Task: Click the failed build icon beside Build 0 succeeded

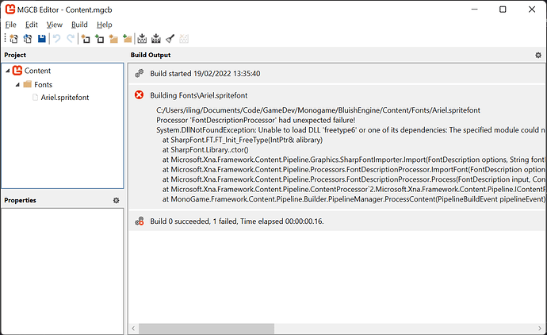Action: click(140, 221)
